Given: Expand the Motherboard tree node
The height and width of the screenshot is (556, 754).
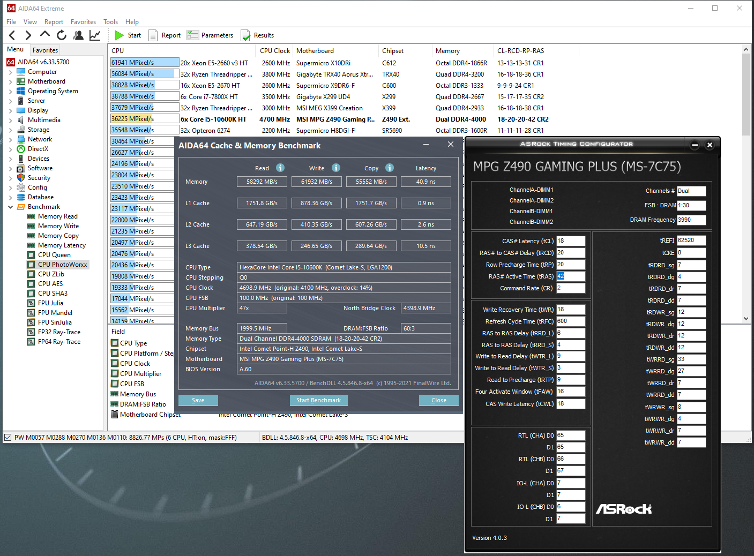Looking at the screenshot, I should point(10,81).
